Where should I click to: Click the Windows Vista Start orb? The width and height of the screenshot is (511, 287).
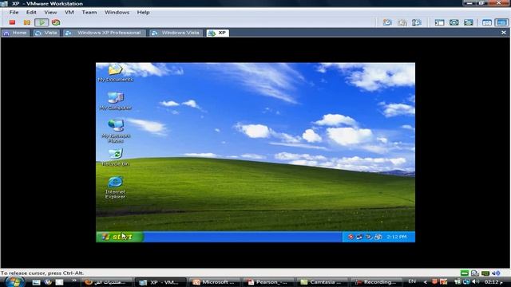pyautogui.click(x=15, y=281)
